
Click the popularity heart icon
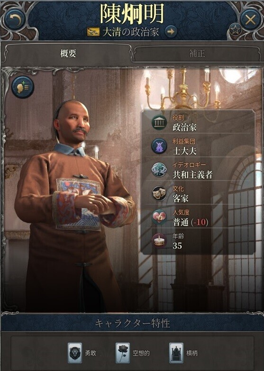pyautogui.click(x=159, y=217)
